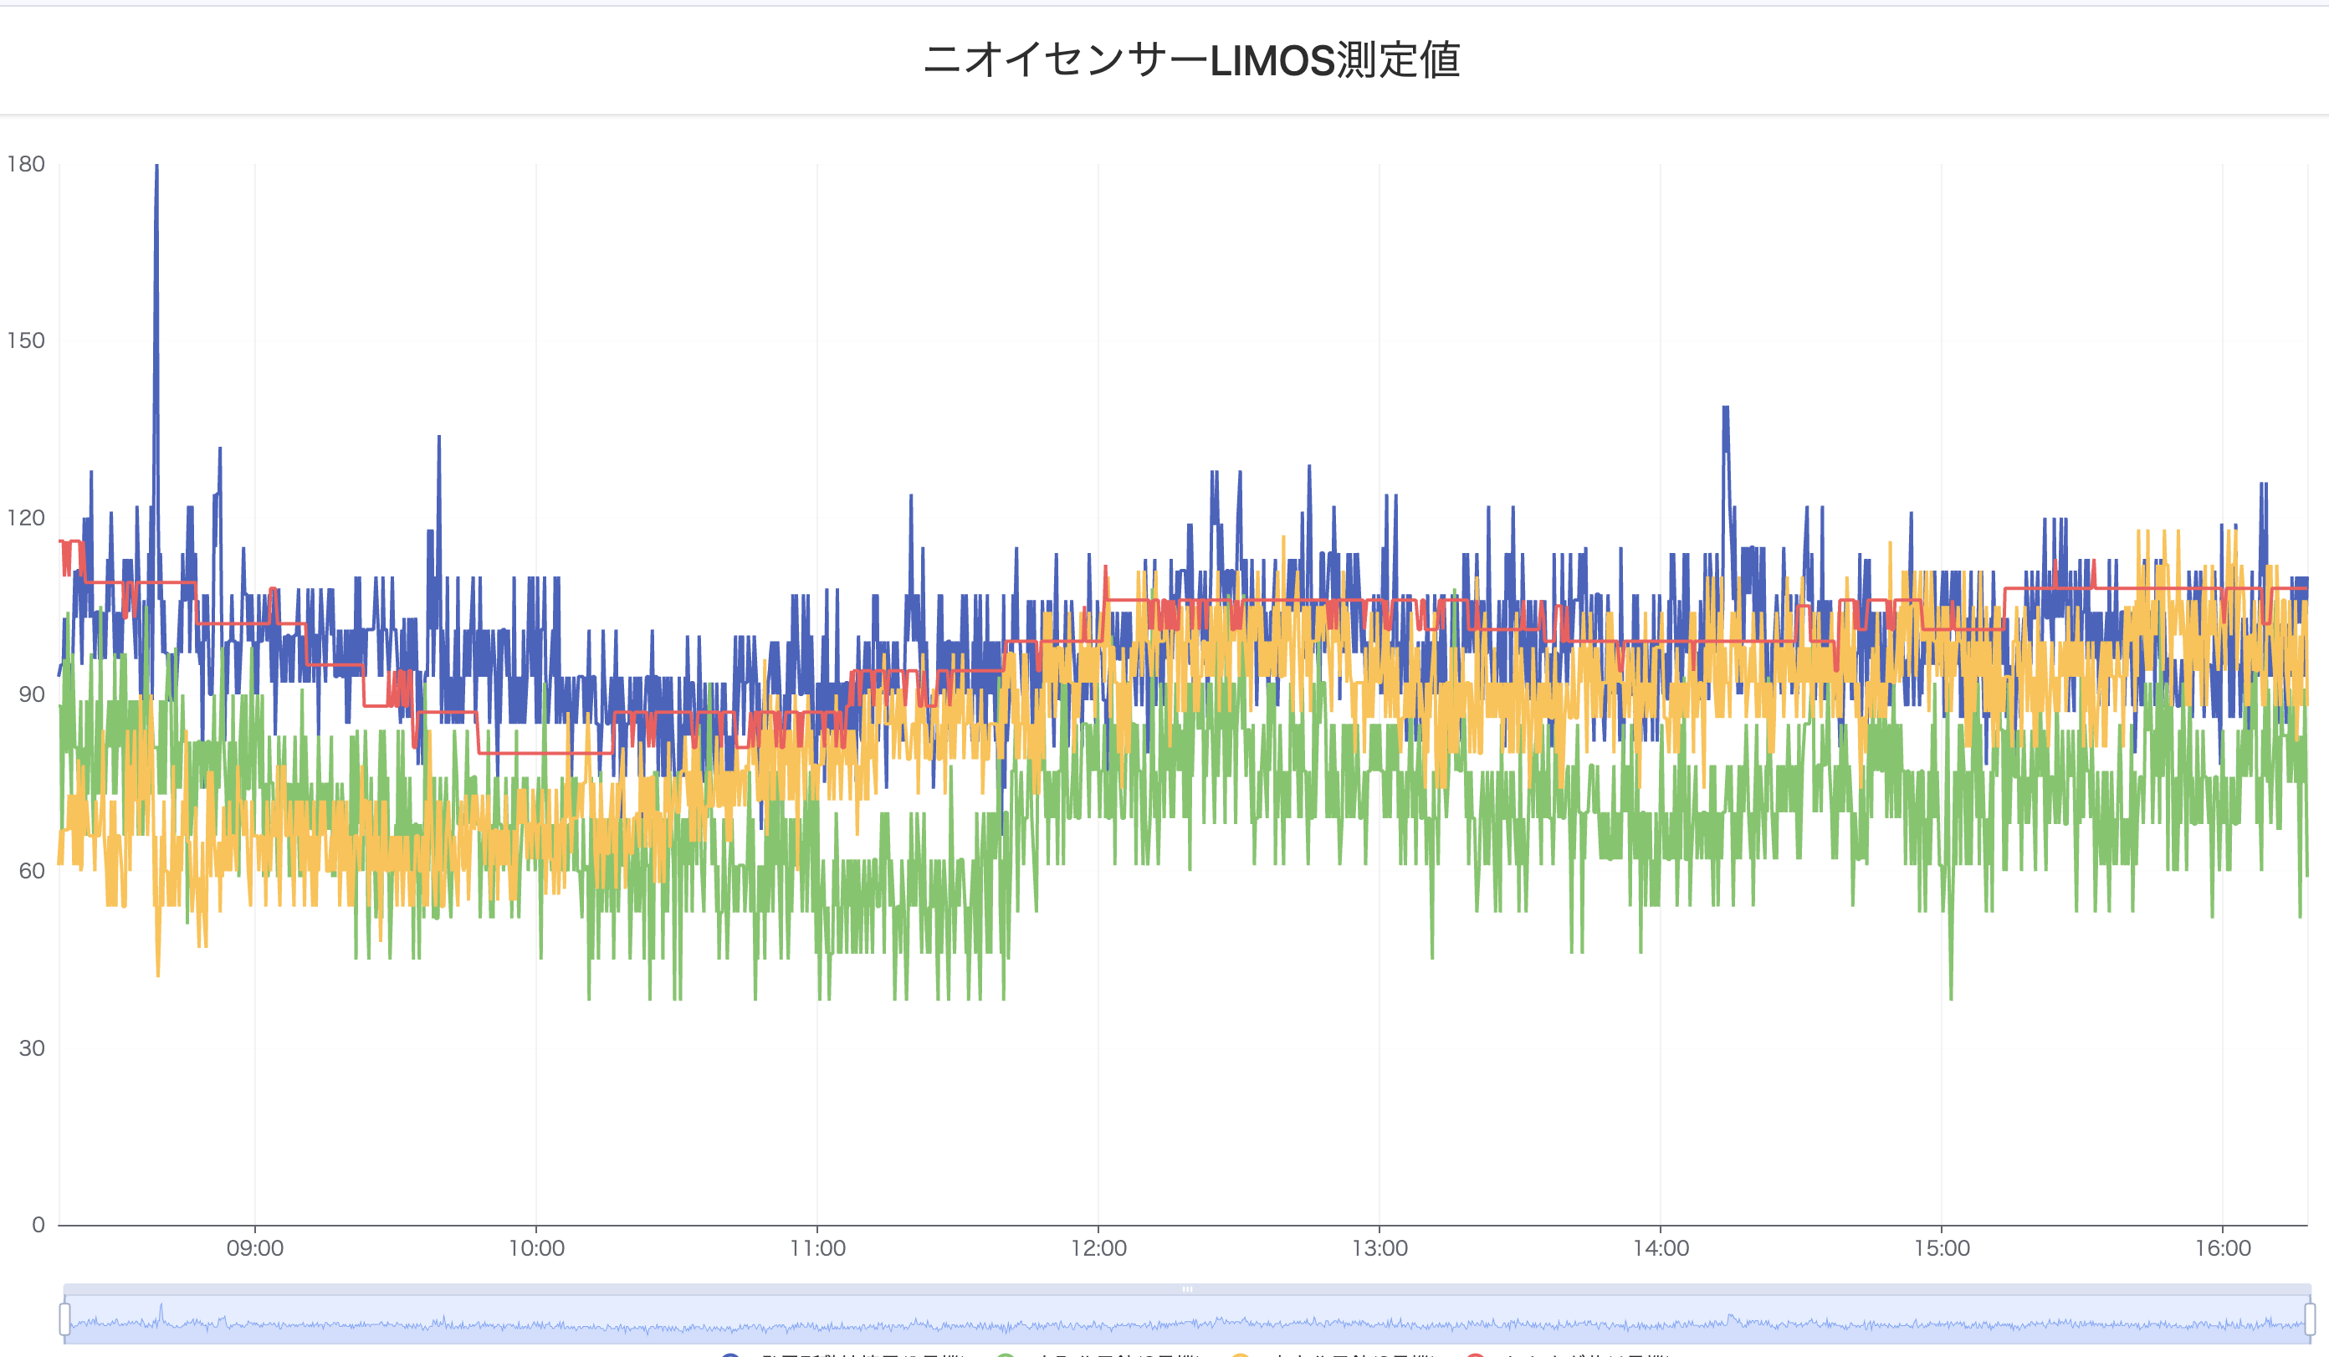Click the 16:00 x-axis label
Screen dimensions: 2329x1357
(2223, 1248)
